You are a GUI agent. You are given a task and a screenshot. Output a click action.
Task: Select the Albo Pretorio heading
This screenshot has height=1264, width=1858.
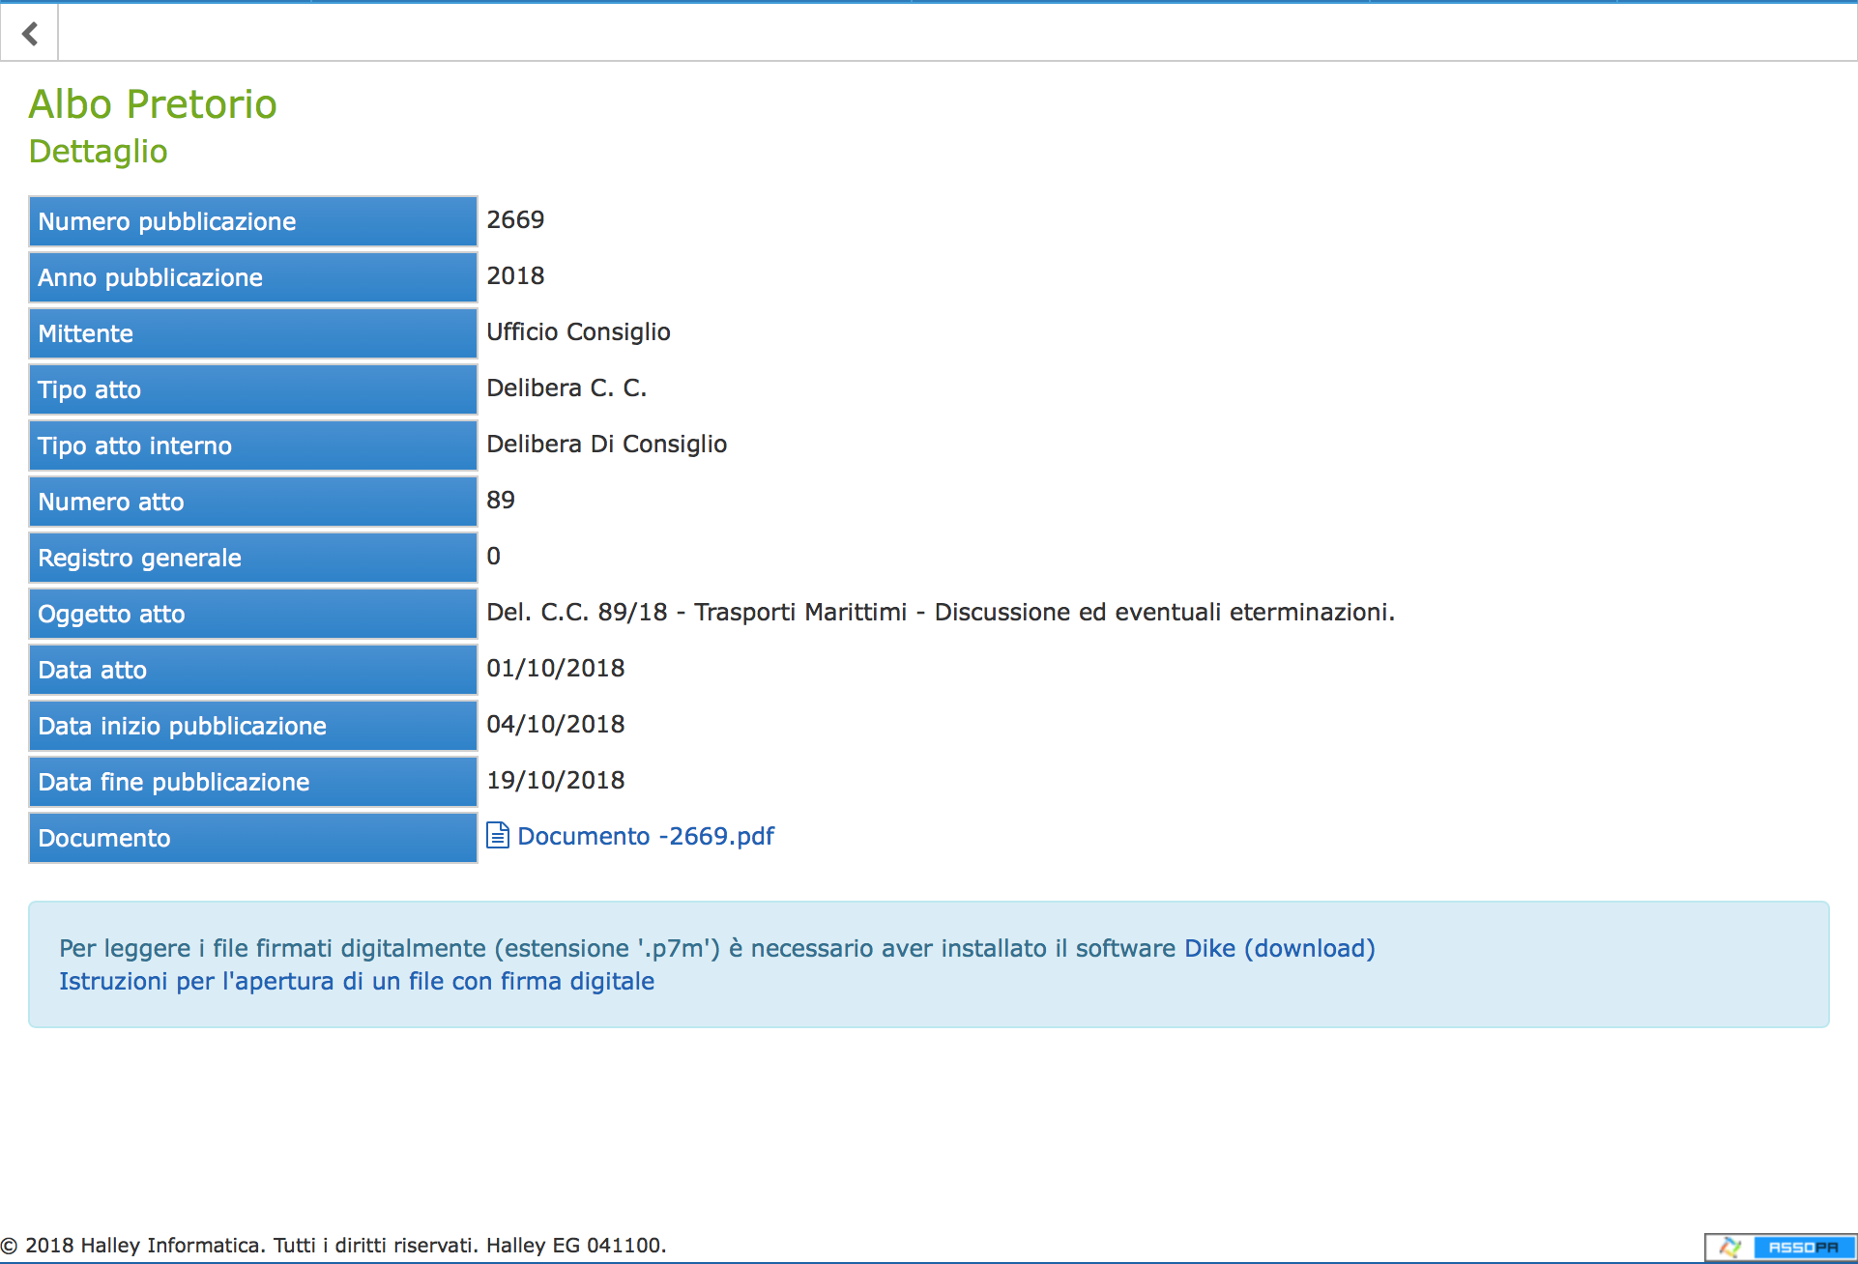pyautogui.click(x=153, y=103)
